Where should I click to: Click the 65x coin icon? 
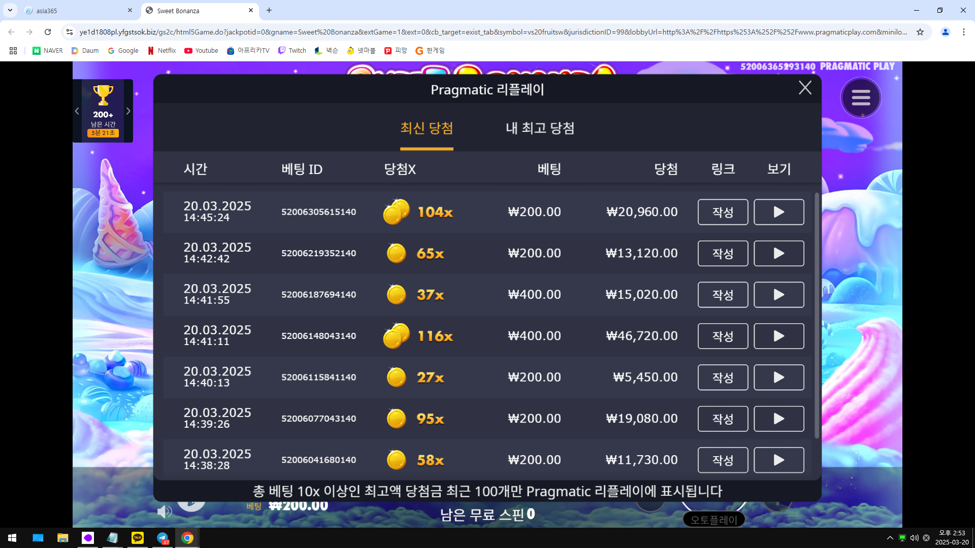[396, 253]
